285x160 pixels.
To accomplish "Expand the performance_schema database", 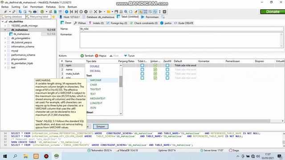I will 5,55.
